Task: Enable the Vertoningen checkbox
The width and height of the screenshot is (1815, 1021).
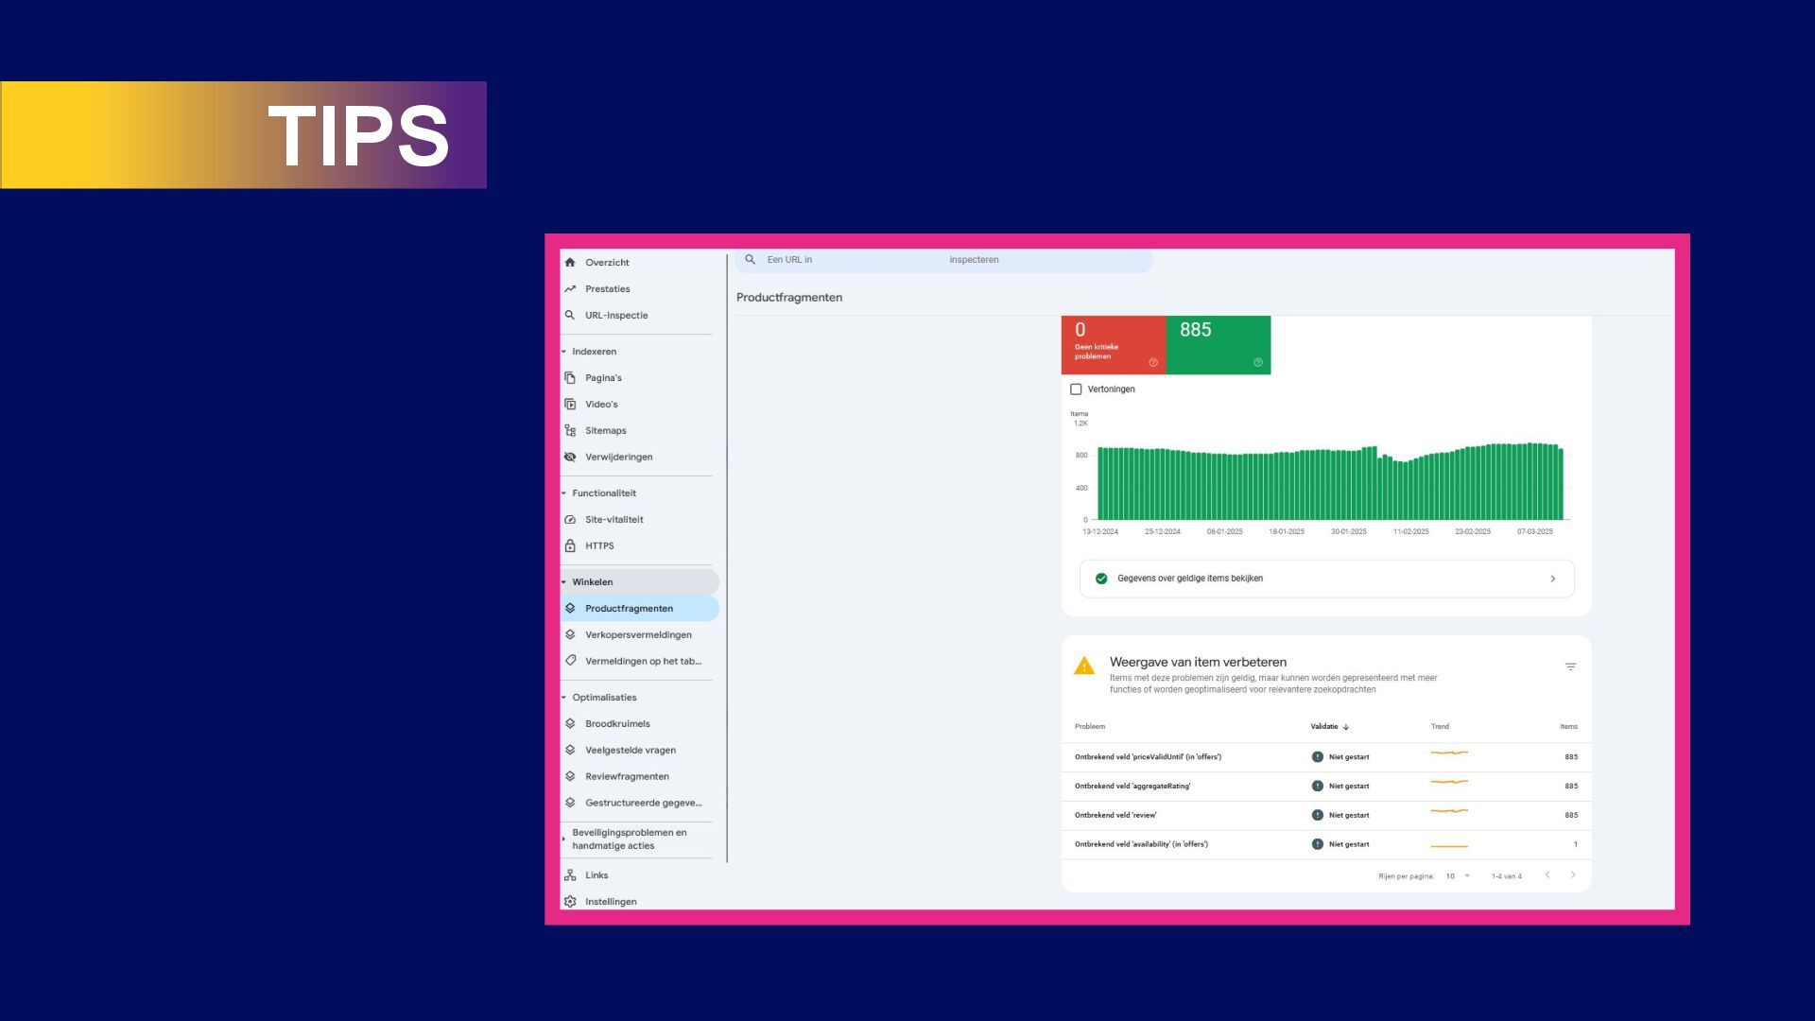Action: click(1076, 389)
